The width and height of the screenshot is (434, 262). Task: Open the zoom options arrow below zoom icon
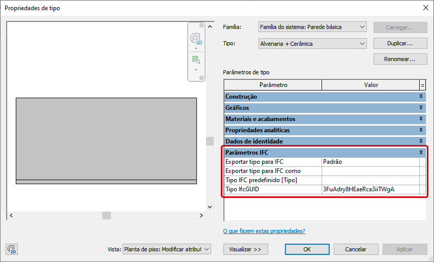coord(196,70)
